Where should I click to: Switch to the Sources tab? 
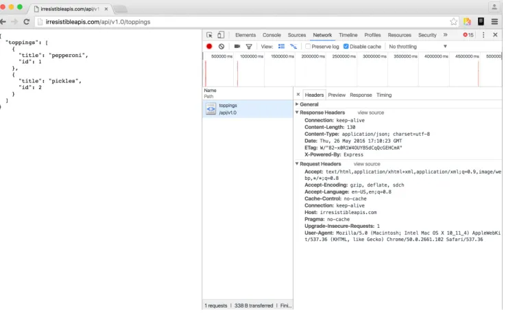[x=297, y=35]
